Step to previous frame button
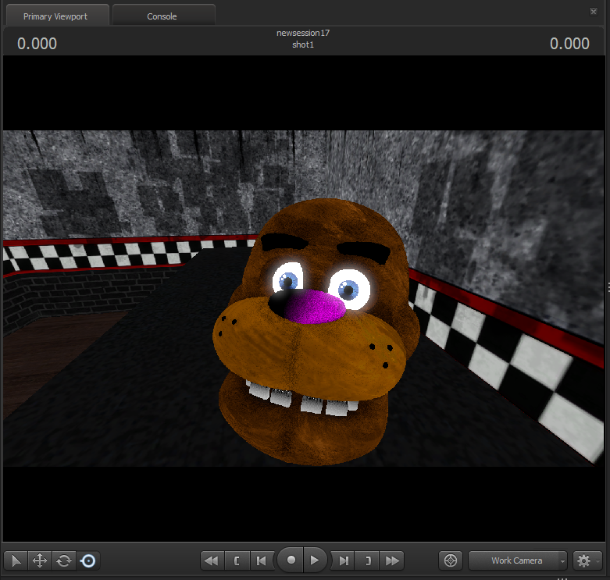The image size is (610, 580). click(262, 560)
